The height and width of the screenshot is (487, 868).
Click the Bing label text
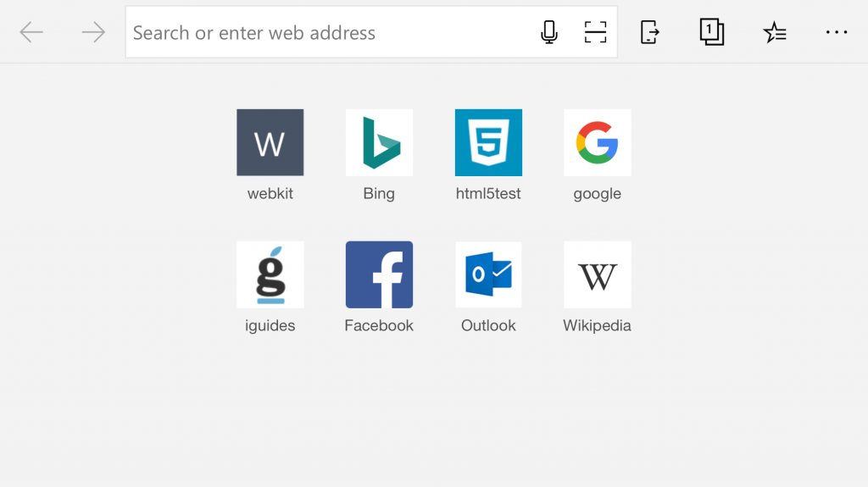[379, 194]
